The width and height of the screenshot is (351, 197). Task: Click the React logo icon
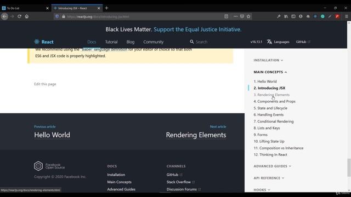pyautogui.click(x=37, y=42)
